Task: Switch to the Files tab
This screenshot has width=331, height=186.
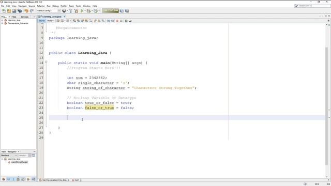Action: 14,17
